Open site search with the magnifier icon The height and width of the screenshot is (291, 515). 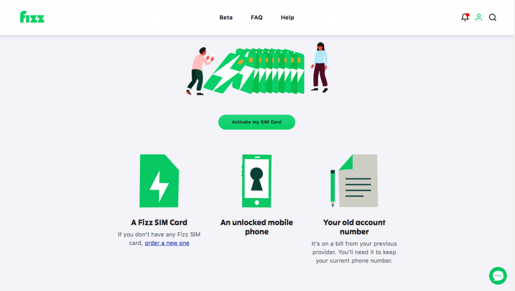tap(493, 17)
